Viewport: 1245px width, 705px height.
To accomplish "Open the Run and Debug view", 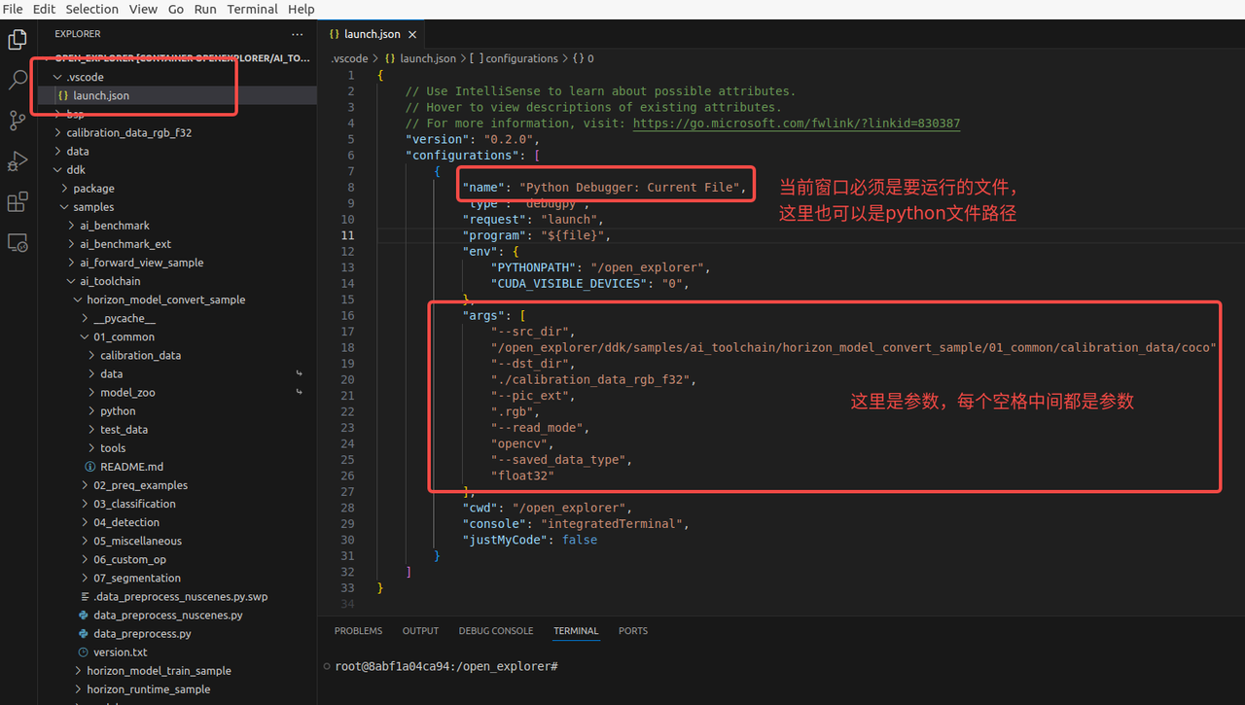I will (18, 161).
